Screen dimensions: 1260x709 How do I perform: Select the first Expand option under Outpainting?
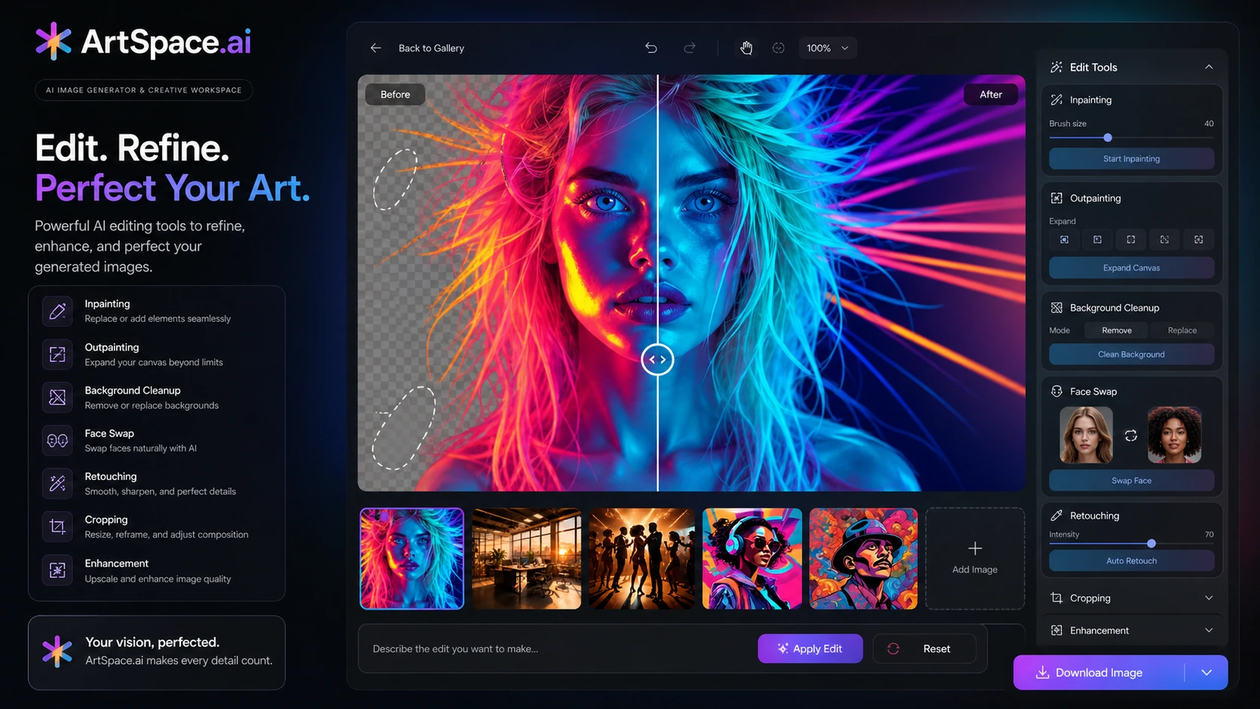coord(1064,240)
